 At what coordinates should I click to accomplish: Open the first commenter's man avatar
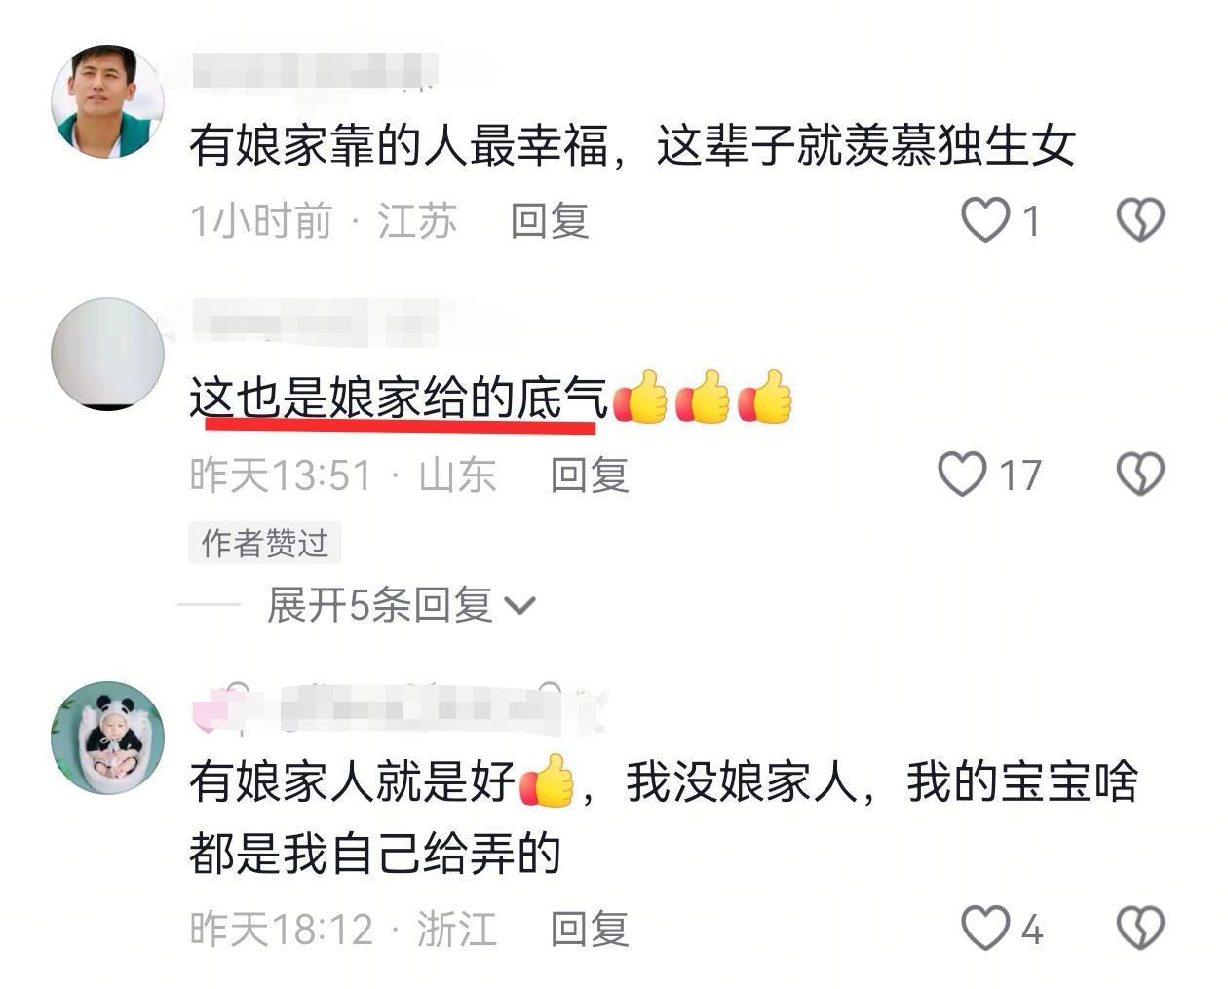(107, 101)
